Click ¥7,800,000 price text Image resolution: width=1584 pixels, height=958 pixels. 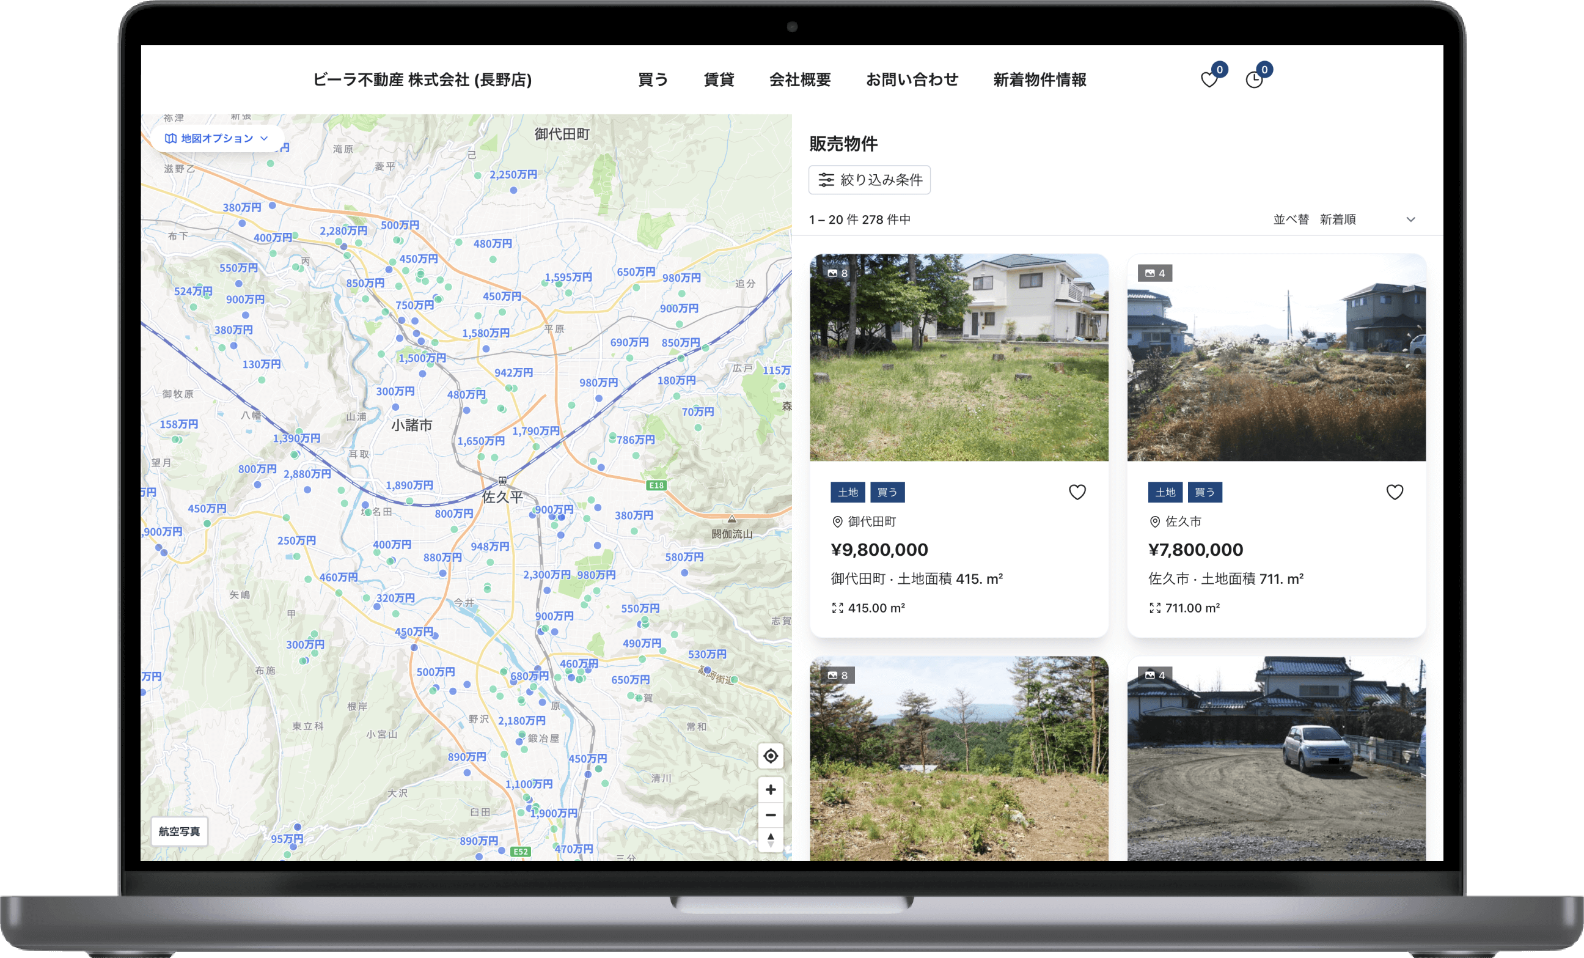coord(1196,550)
